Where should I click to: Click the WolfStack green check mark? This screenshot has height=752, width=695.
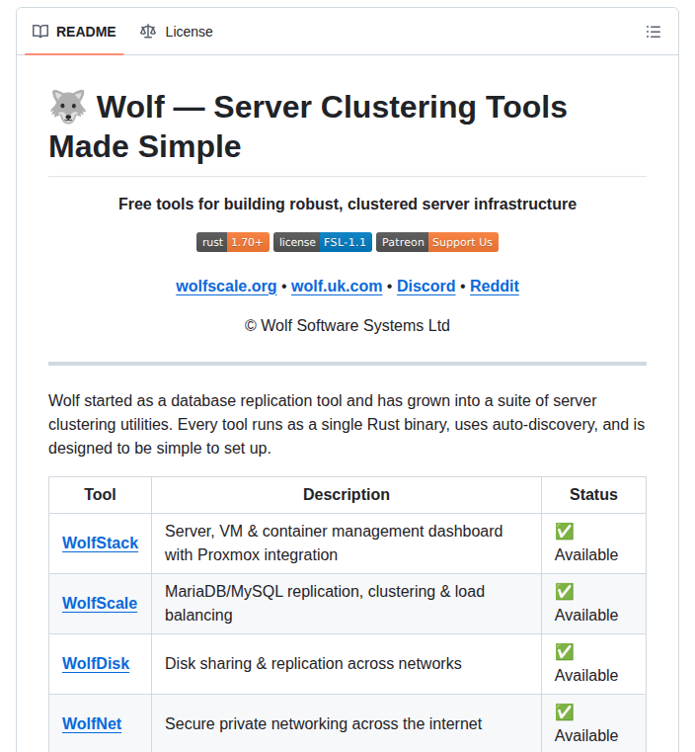point(565,532)
